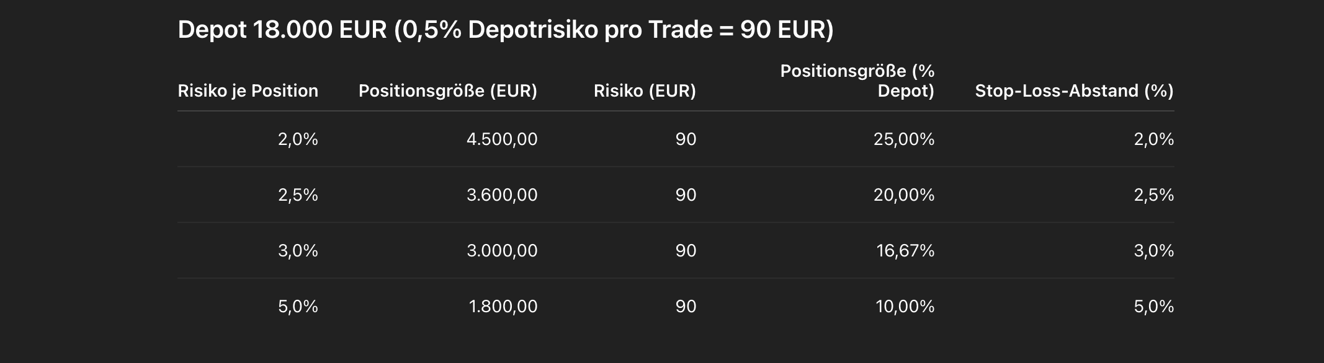This screenshot has width=1324, height=363.
Task: Select the Risiko 90 cell in the 1.800,00 row
Action: tap(686, 307)
